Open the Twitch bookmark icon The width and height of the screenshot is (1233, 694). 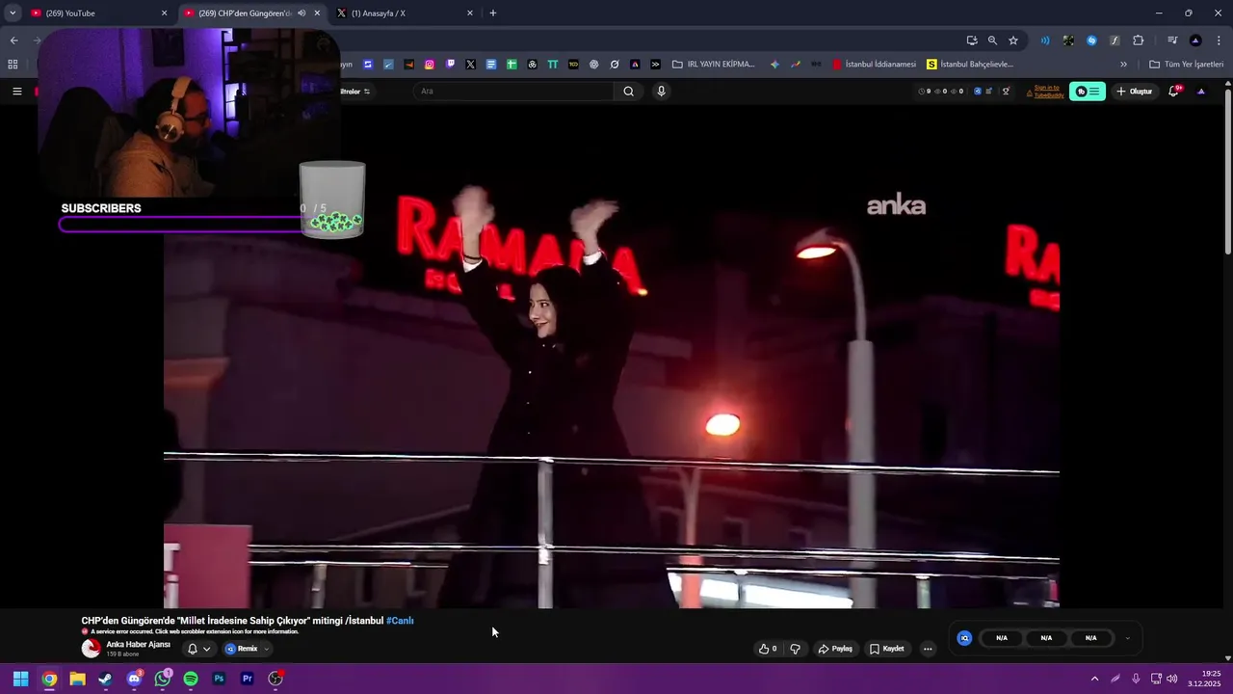[450, 65]
